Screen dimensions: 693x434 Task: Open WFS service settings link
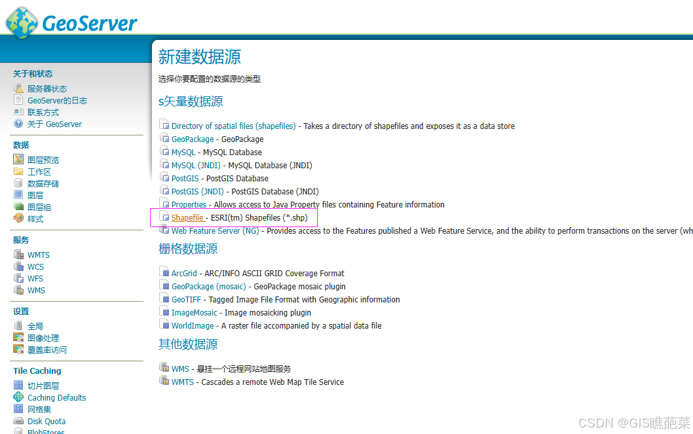[35, 279]
